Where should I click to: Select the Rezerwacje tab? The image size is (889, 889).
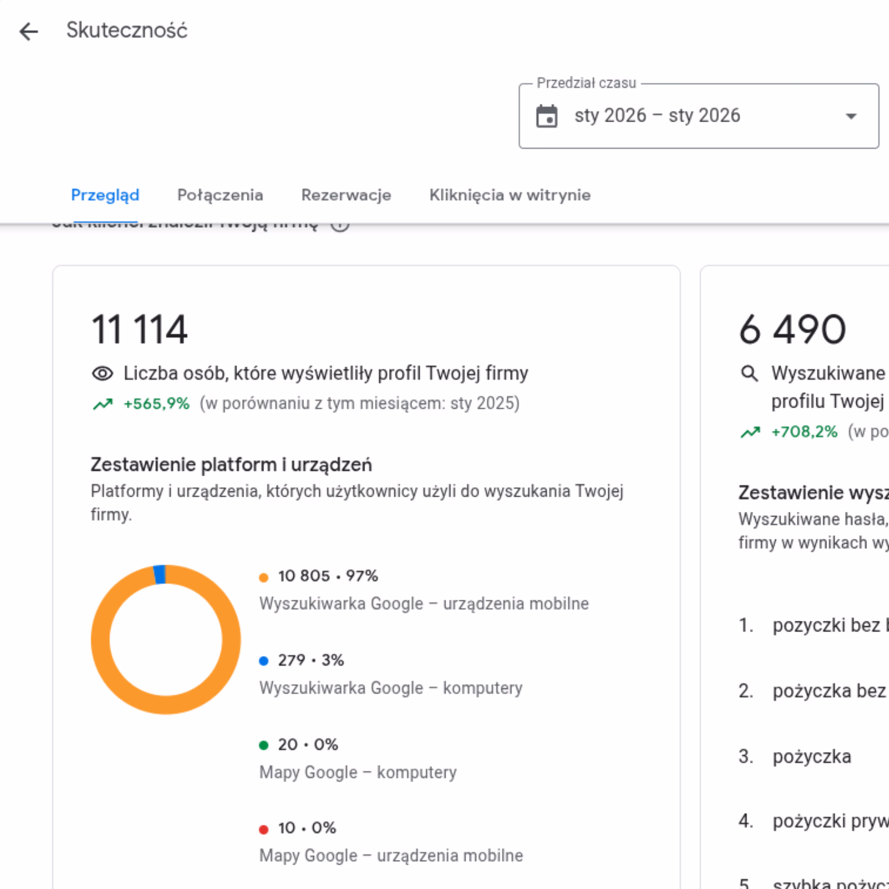coord(346,195)
